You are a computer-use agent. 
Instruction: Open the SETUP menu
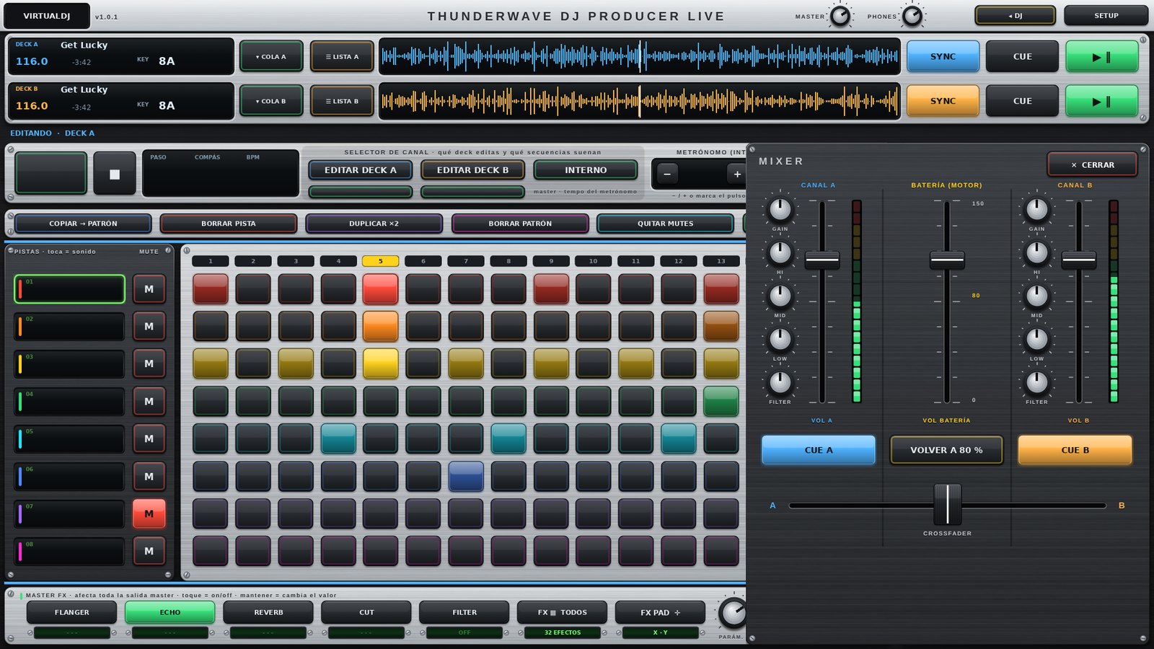point(1106,15)
